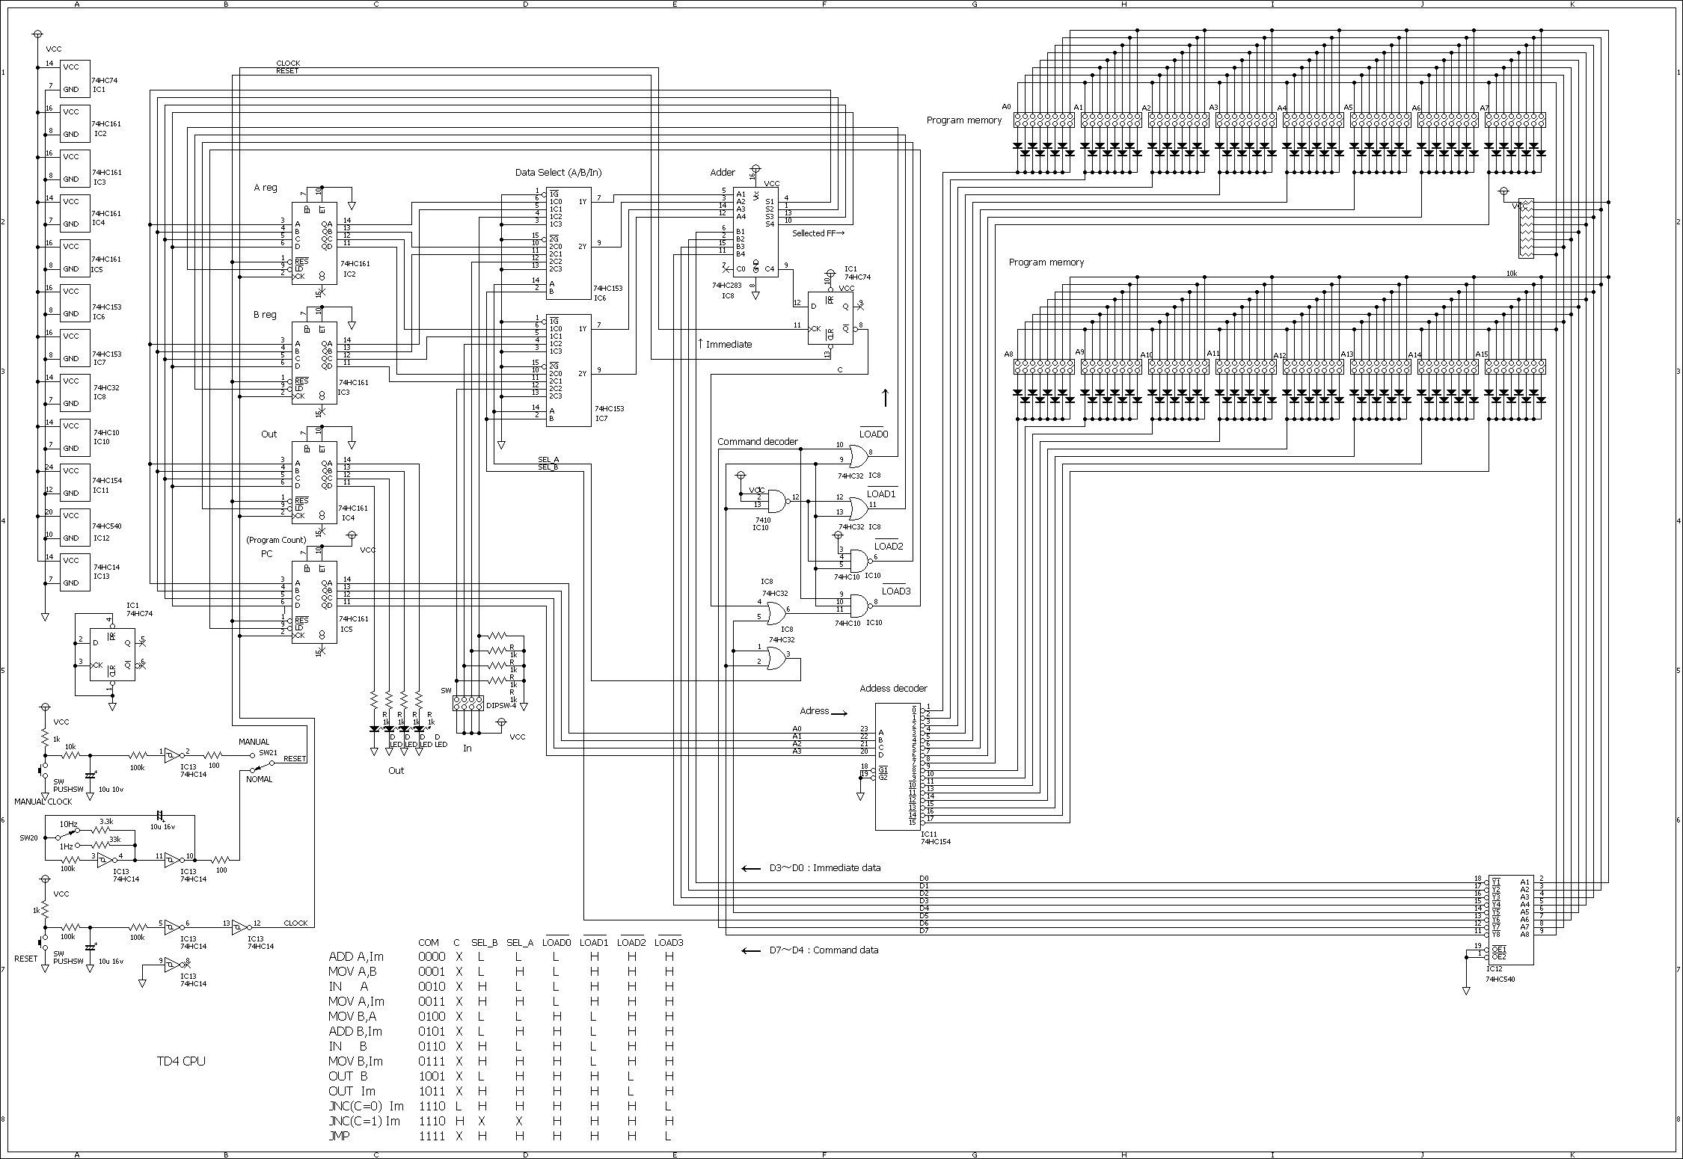Click the 'Out' label below the LEDs

click(x=396, y=771)
